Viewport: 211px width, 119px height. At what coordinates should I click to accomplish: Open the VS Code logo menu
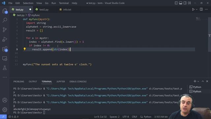3,3
